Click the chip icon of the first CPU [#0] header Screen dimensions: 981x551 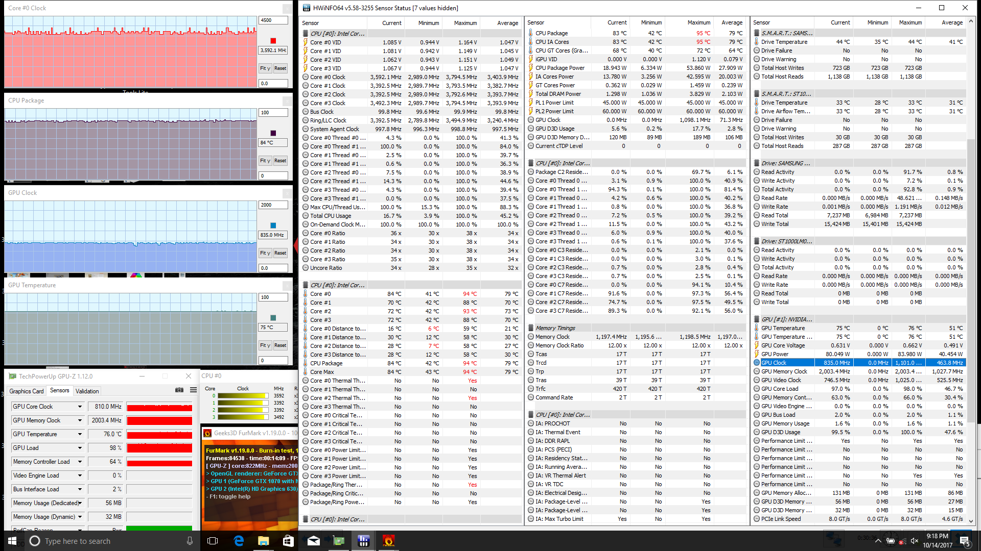point(306,34)
